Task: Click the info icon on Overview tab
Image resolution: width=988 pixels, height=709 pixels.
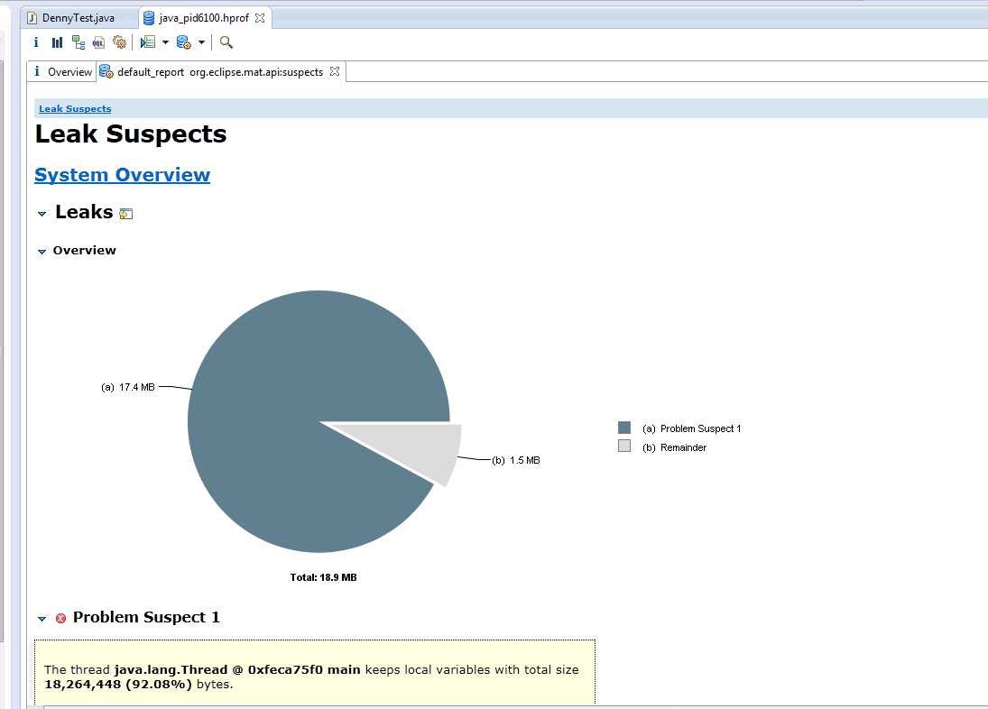Action: point(37,71)
